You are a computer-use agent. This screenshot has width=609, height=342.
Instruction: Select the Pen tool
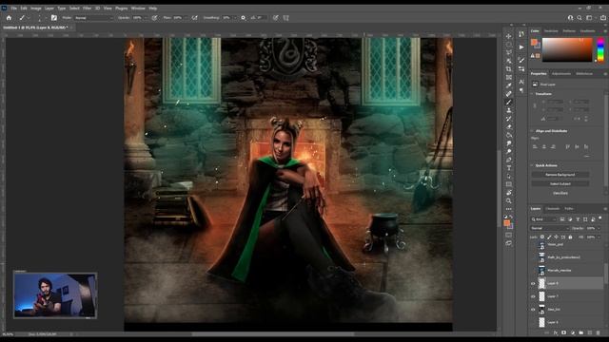(508, 160)
